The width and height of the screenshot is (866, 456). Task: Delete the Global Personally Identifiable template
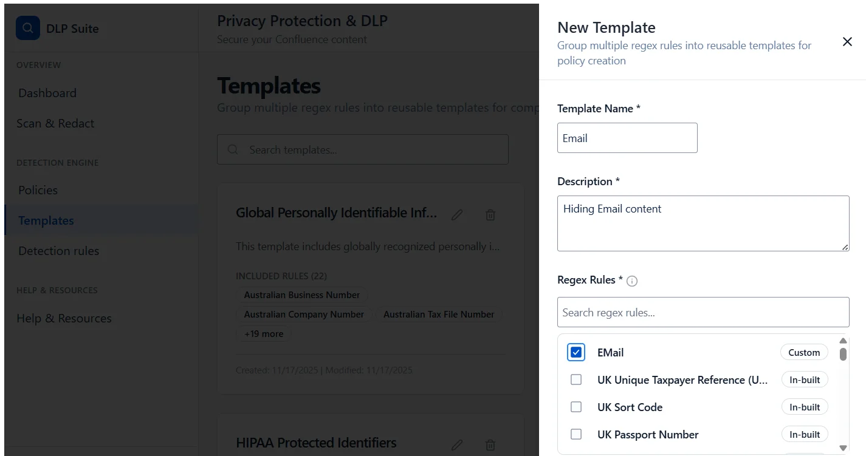click(490, 214)
